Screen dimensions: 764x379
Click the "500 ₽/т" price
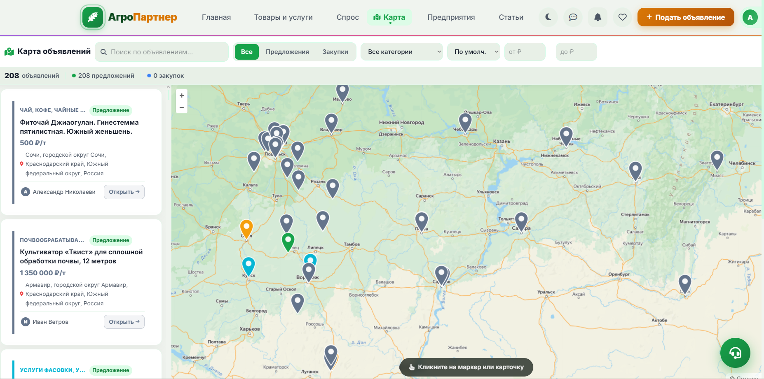tap(33, 143)
